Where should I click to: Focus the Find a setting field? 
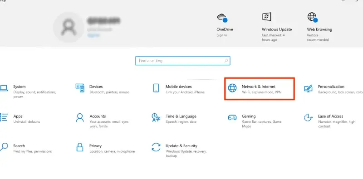tap(183, 61)
